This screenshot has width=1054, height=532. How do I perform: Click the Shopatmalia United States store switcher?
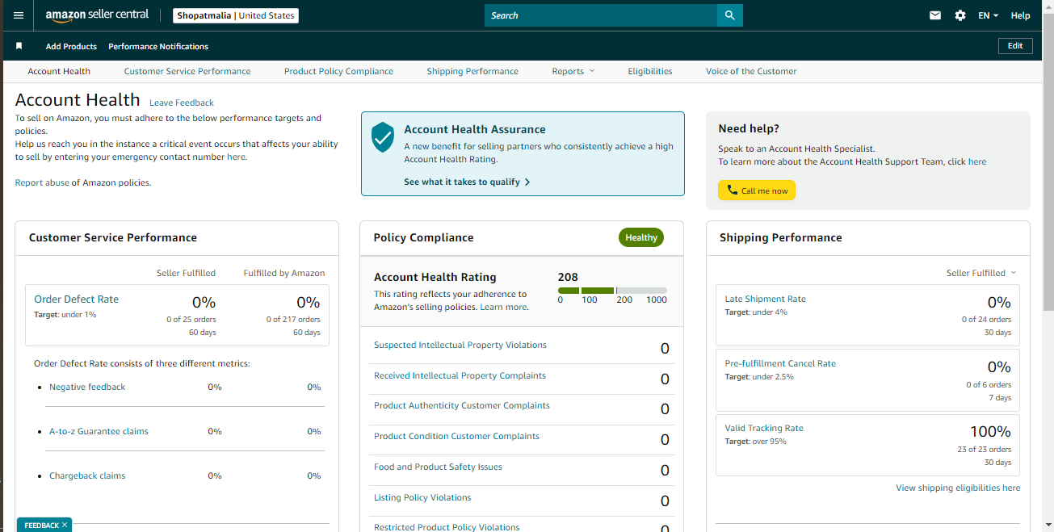pyautogui.click(x=236, y=15)
